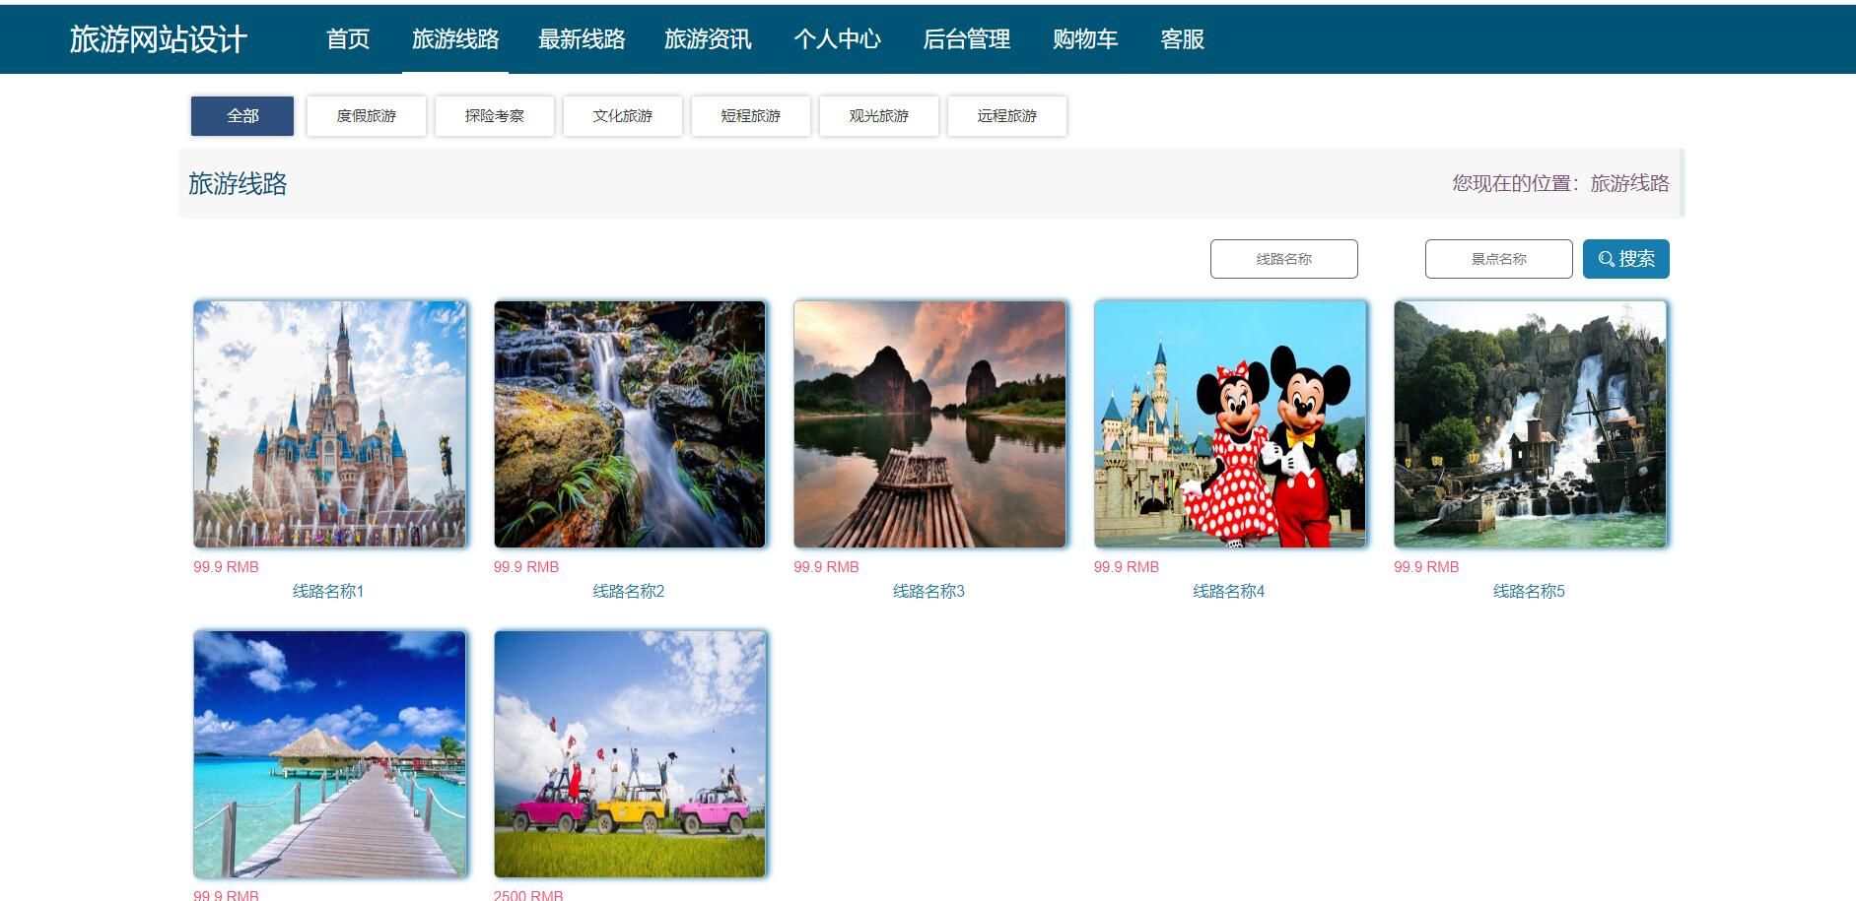Viewport: 1856px width, 901px height.
Task: Open 后台管理 admin panel
Action: [967, 40]
